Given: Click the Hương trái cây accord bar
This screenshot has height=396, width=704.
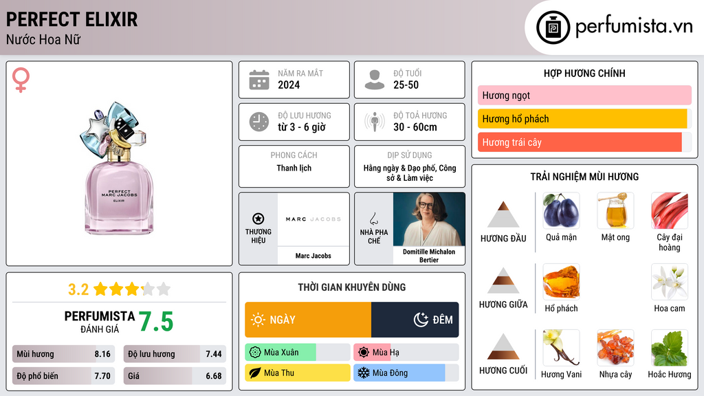Looking at the screenshot, I should [x=584, y=142].
